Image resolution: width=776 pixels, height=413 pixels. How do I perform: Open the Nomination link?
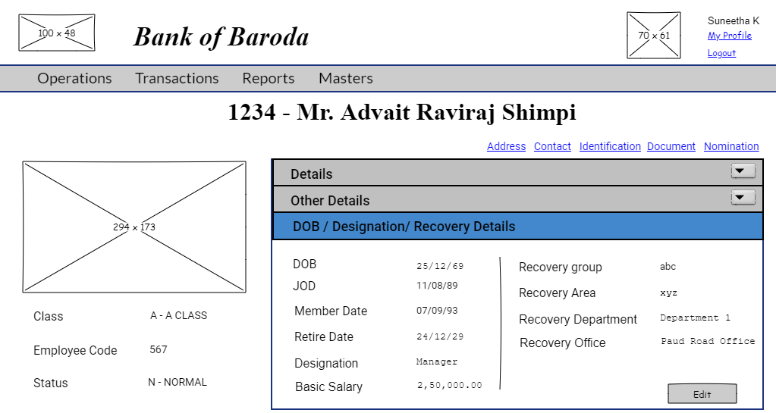click(x=731, y=146)
